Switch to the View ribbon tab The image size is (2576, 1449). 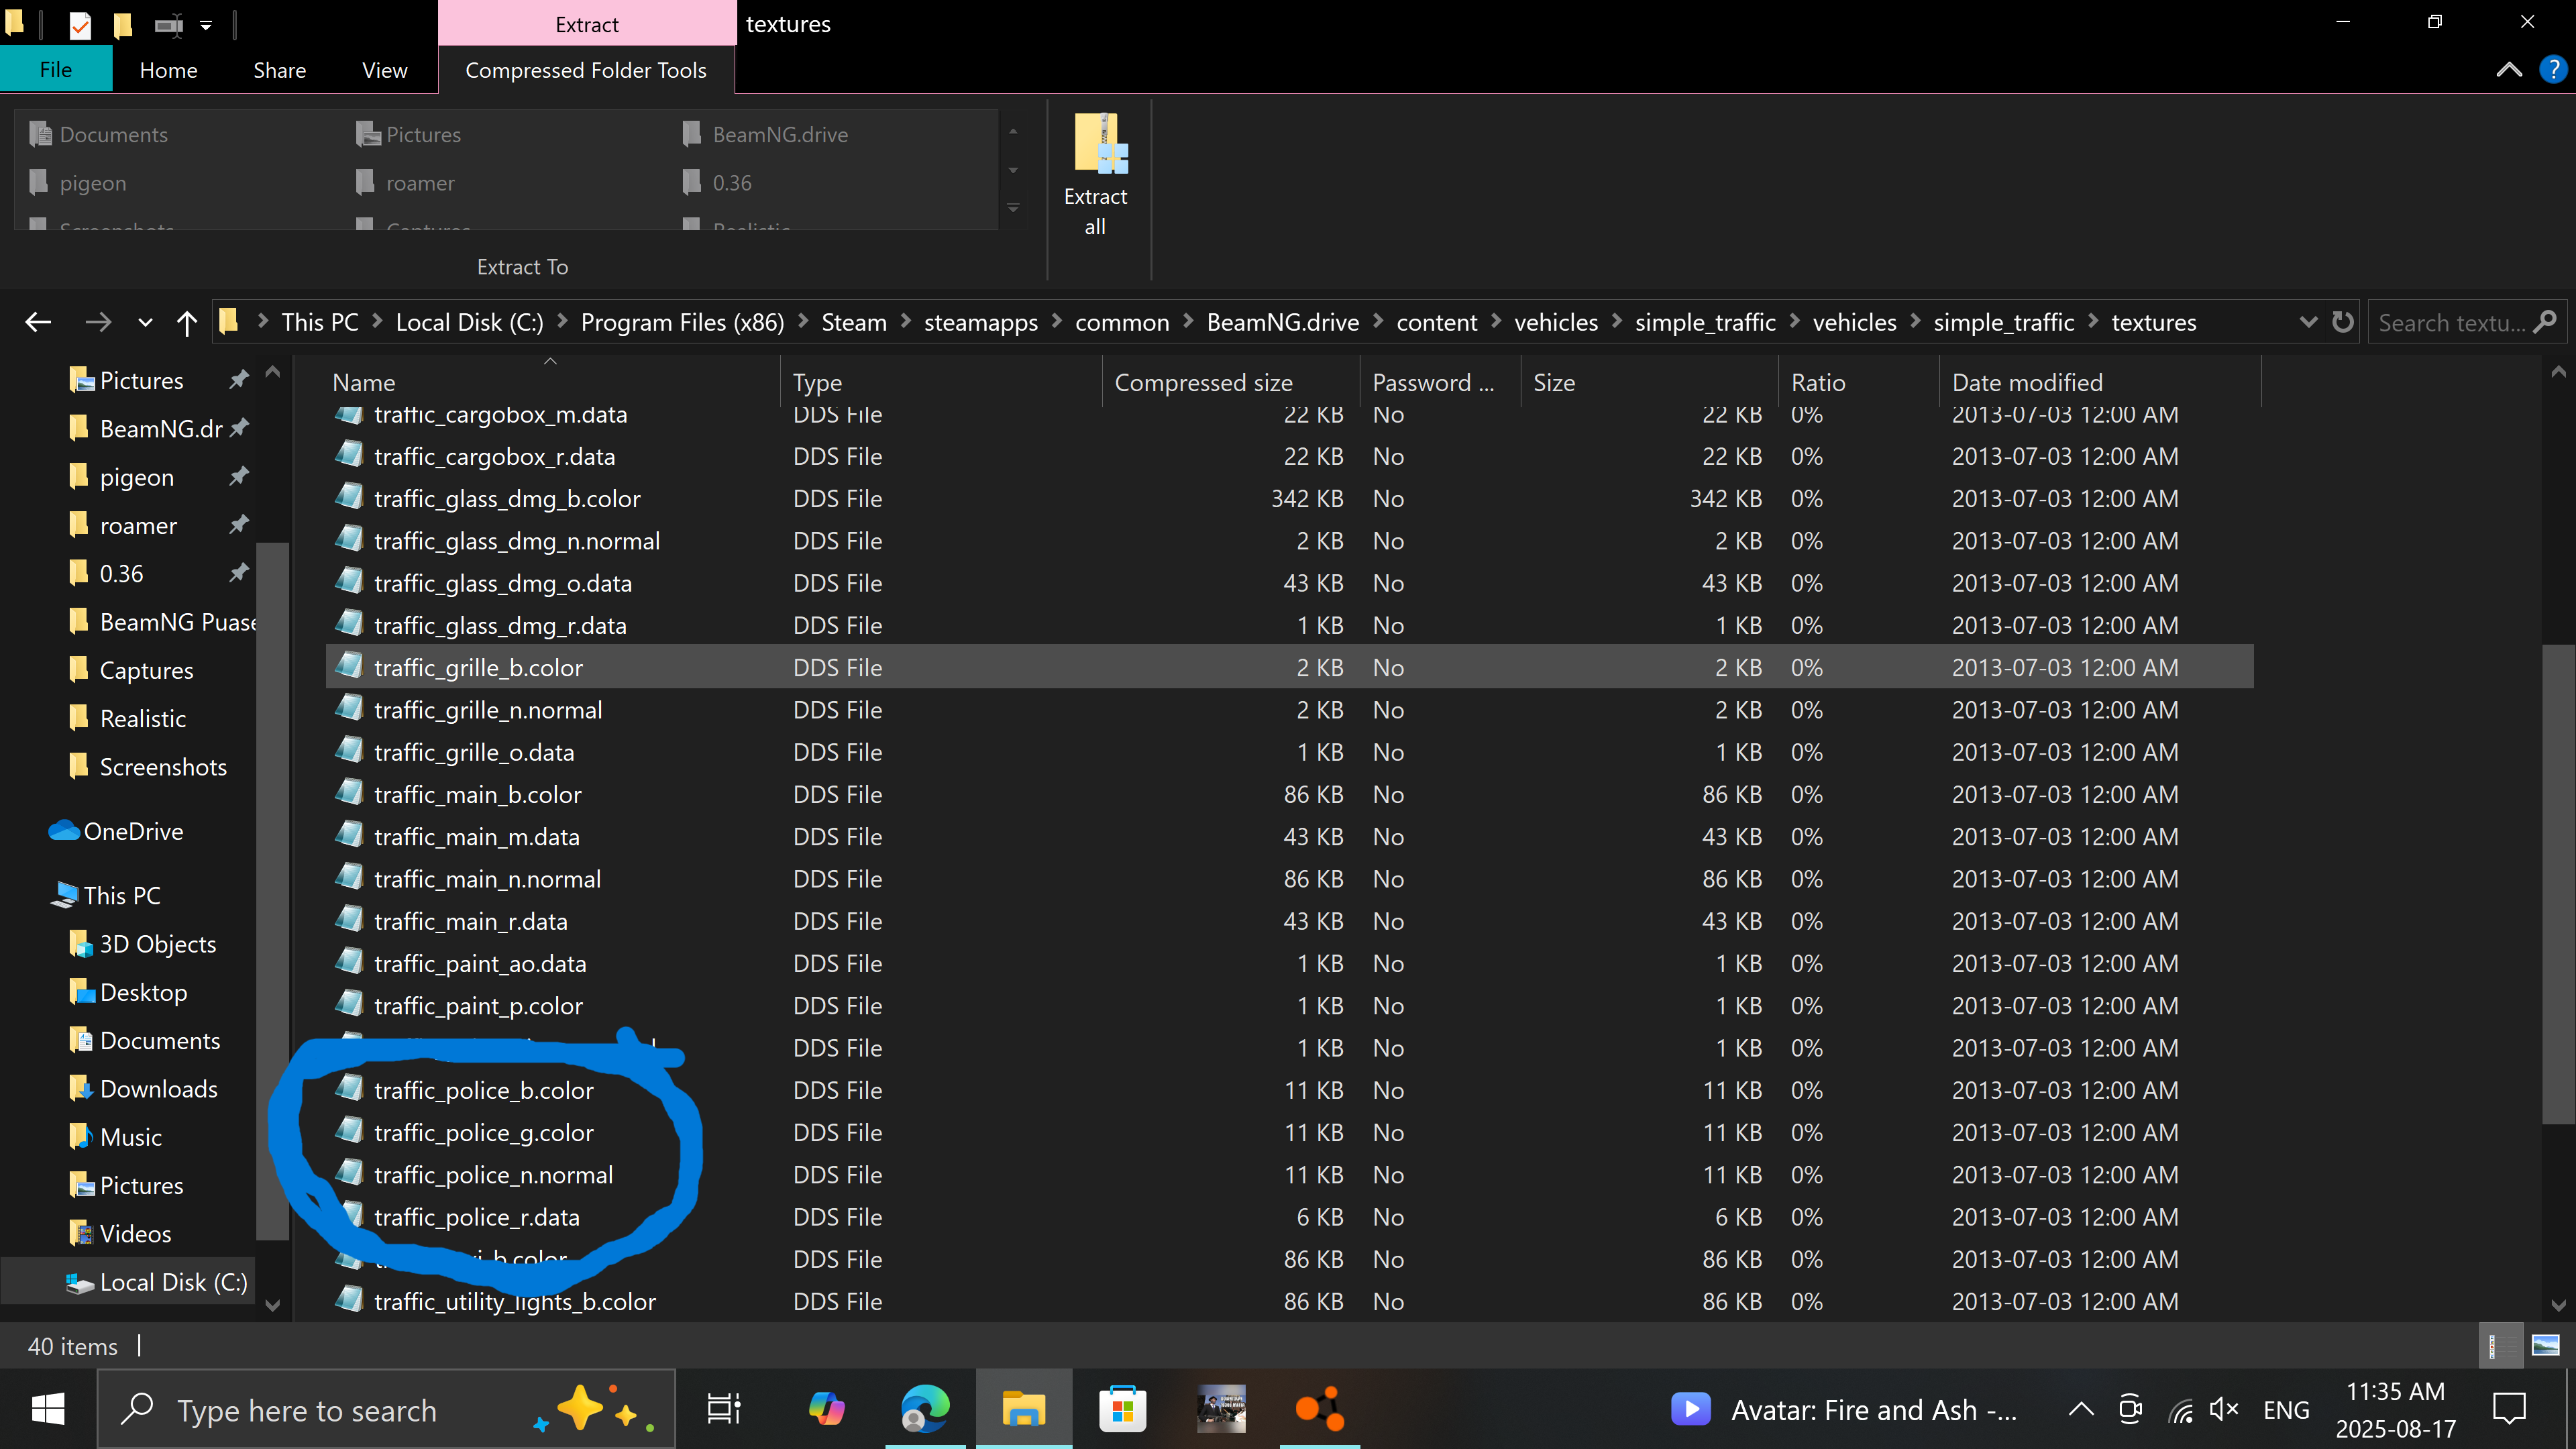coord(385,70)
